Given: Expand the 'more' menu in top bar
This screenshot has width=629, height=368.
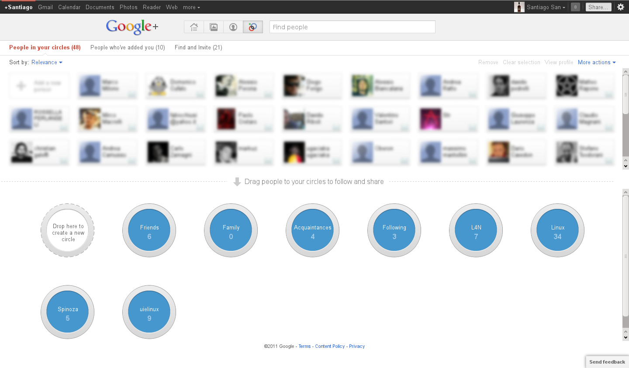Looking at the screenshot, I should tap(191, 7).
